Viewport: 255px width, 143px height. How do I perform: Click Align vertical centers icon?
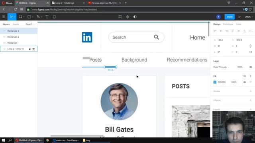[x=239, y=31]
